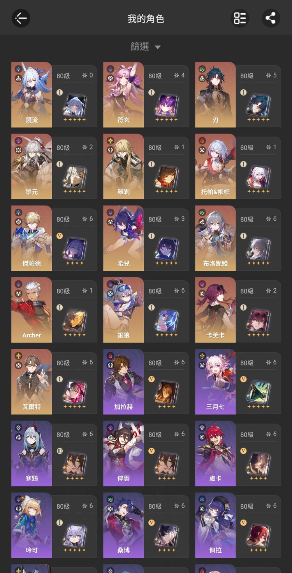This screenshot has height=573, width=292.
Task: Open 刃 light cone icon
Action: (259, 105)
